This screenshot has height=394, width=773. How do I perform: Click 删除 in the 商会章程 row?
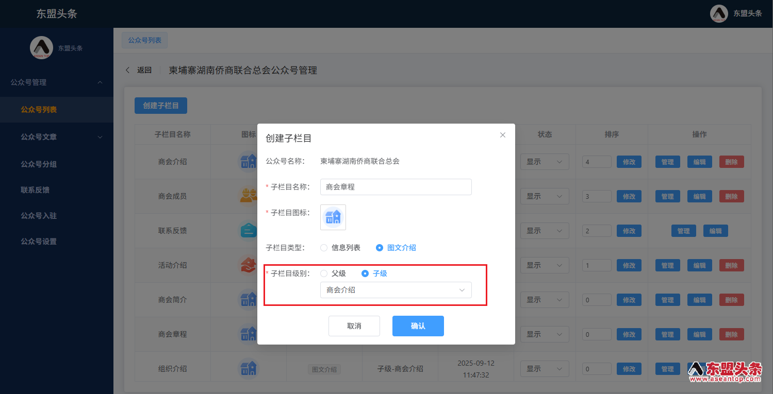pos(732,334)
